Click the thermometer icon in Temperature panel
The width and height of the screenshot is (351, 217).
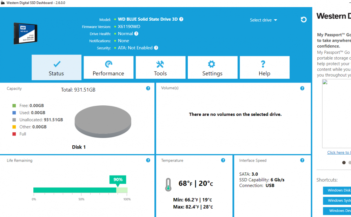(x=168, y=185)
